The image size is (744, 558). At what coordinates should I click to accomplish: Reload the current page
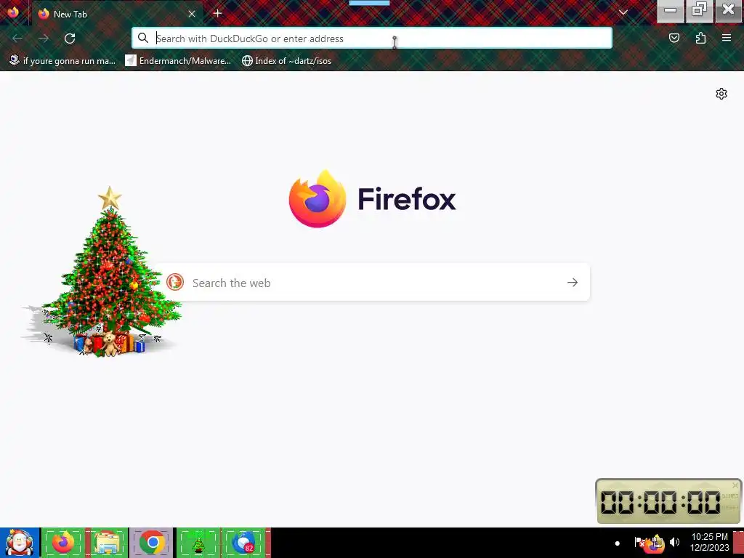pyautogui.click(x=70, y=39)
